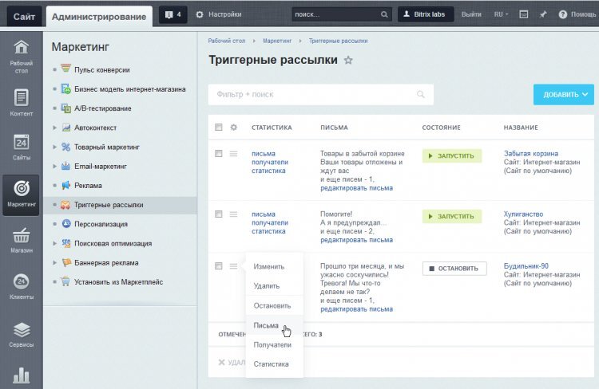Open action menu for Будильник-90 row
This screenshot has width=599, height=389.
click(233, 266)
